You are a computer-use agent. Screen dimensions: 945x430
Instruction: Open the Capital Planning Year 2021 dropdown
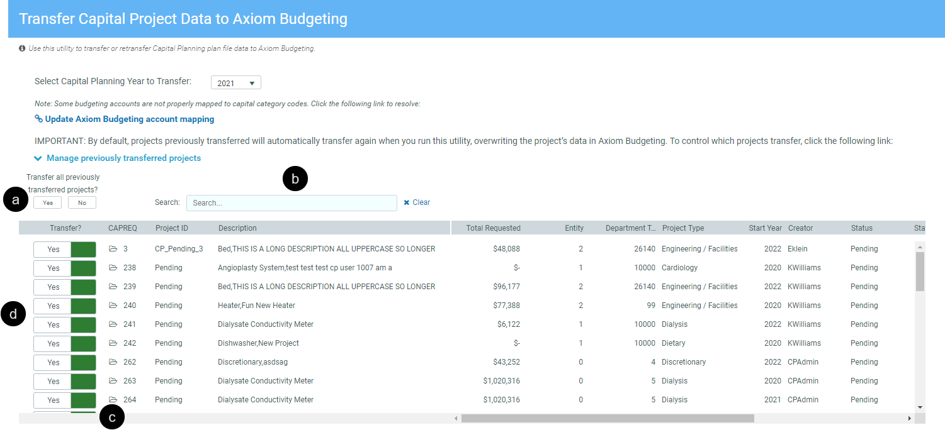coord(235,83)
